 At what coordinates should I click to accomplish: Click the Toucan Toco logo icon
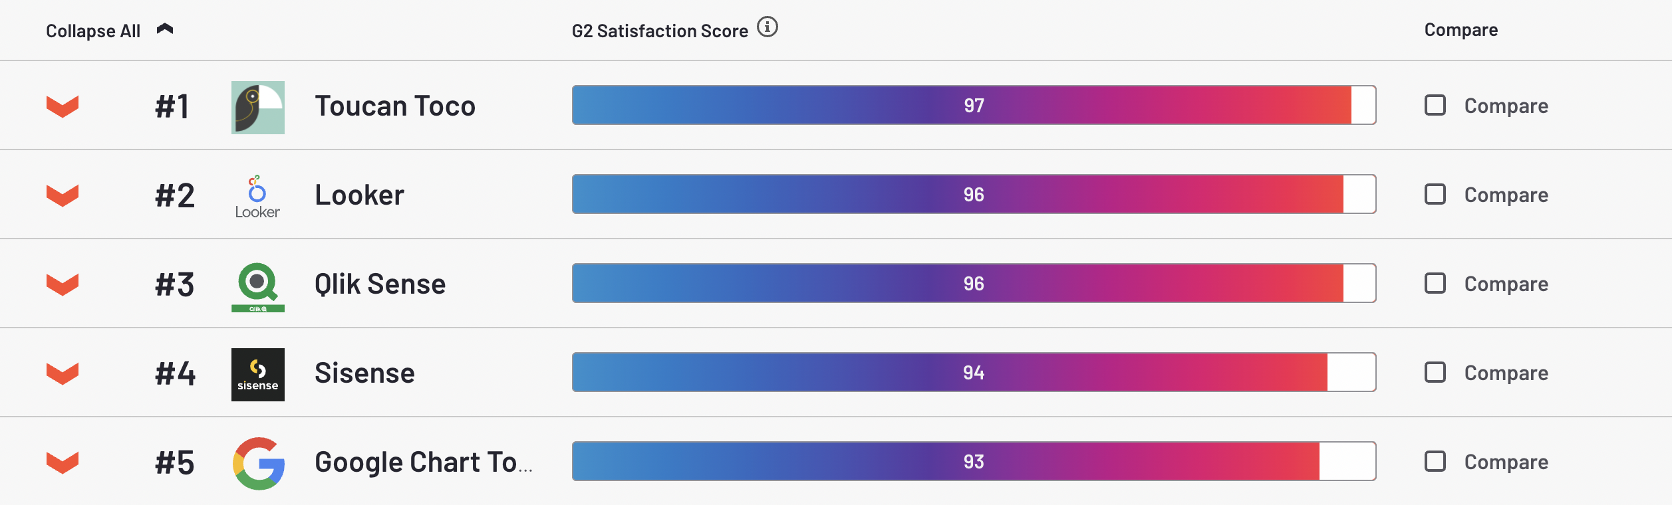(x=257, y=108)
